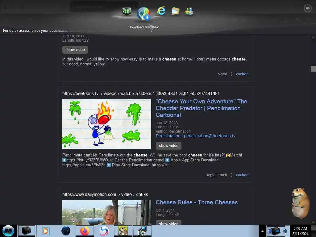The height and width of the screenshot is (237, 316).
Task: Open the mail envelopes dock icon
Action: point(175,11)
